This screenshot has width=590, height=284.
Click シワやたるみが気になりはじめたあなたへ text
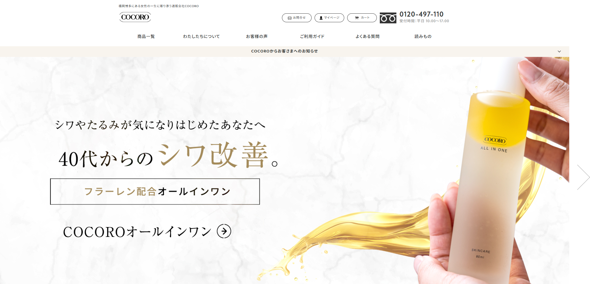[x=160, y=125]
